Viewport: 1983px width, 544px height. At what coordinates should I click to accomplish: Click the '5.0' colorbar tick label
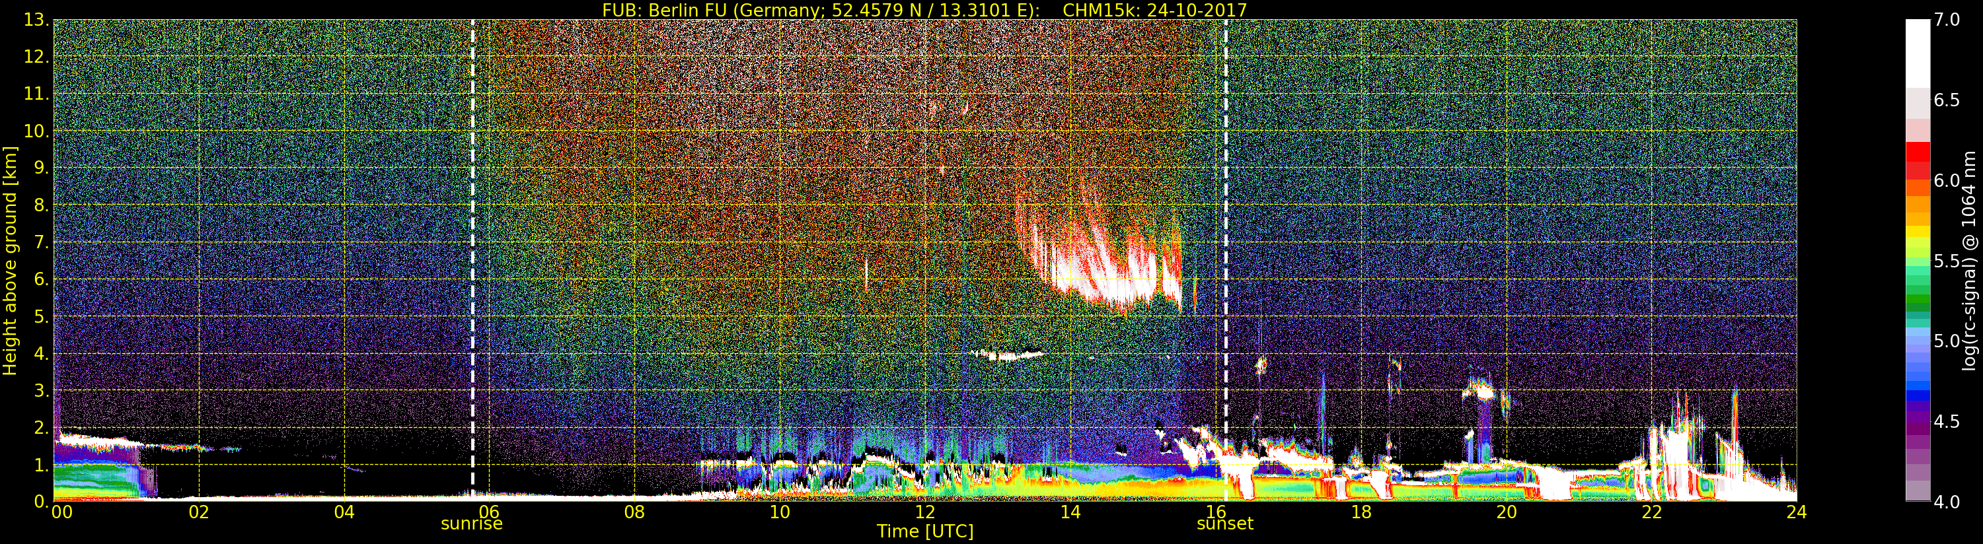click(1946, 341)
